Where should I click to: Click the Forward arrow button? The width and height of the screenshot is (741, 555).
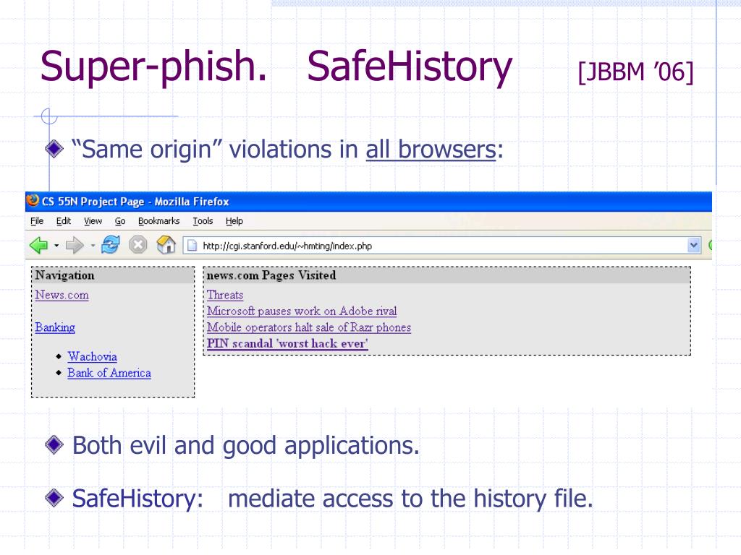(75, 246)
